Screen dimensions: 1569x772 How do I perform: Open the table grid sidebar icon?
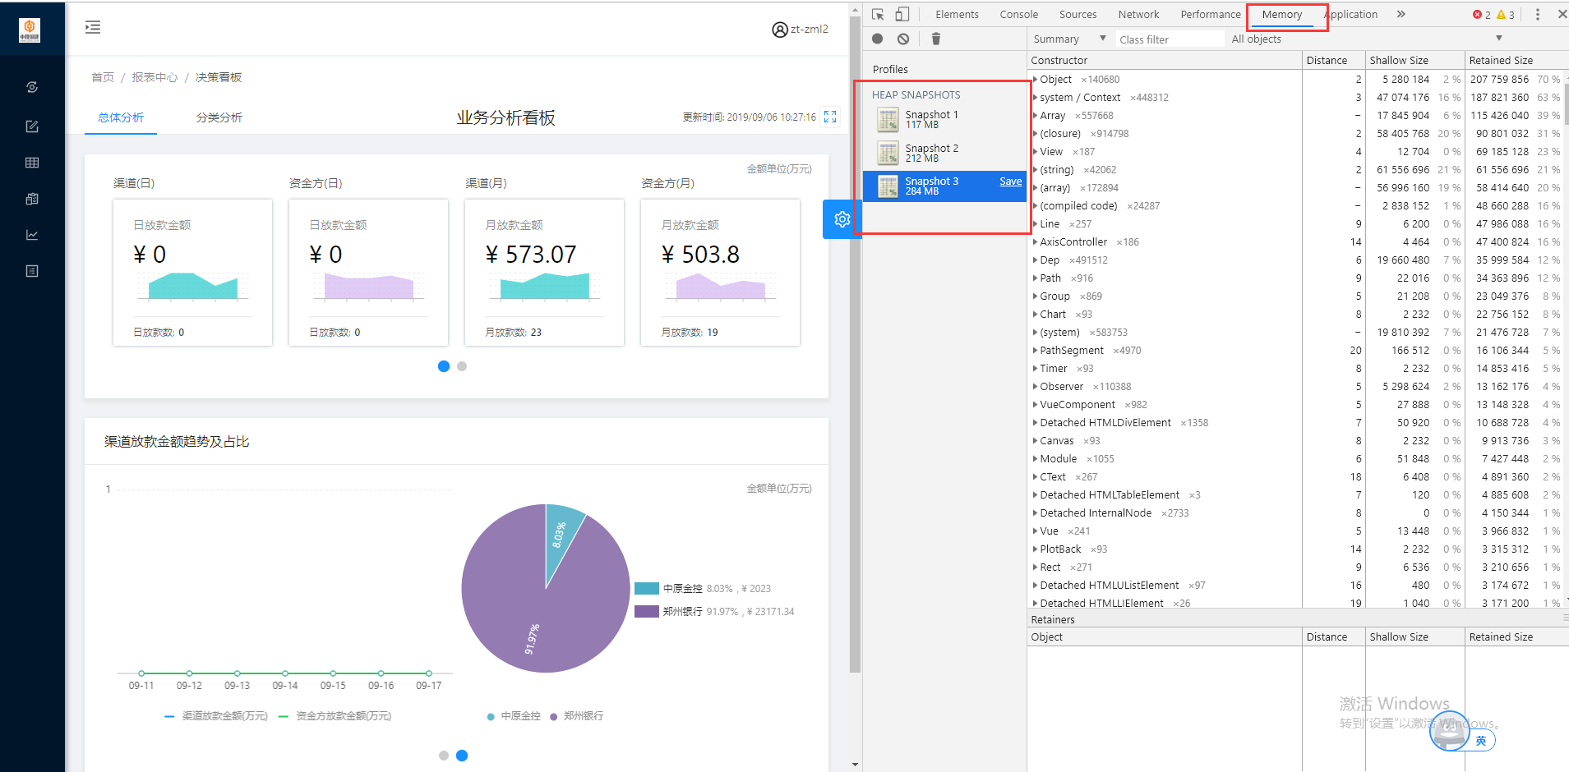click(x=32, y=163)
